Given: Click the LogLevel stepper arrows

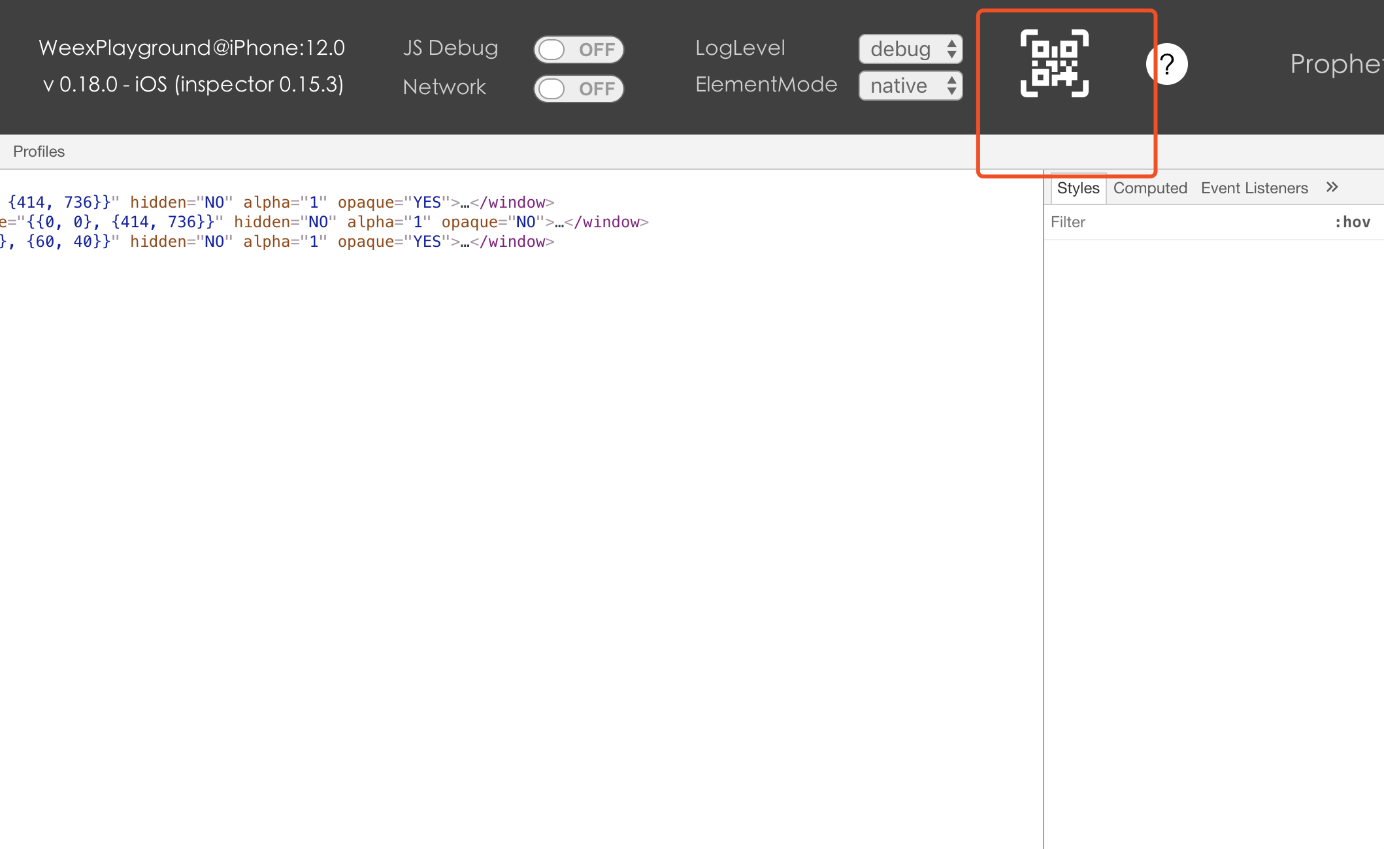Looking at the screenshot, I should click(951, 49).
